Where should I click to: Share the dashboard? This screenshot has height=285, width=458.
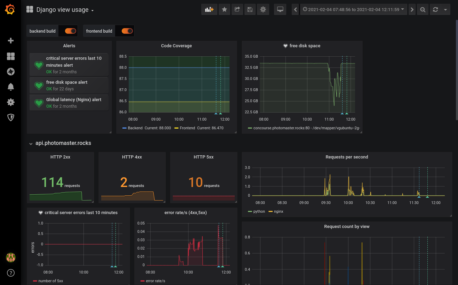237,10
